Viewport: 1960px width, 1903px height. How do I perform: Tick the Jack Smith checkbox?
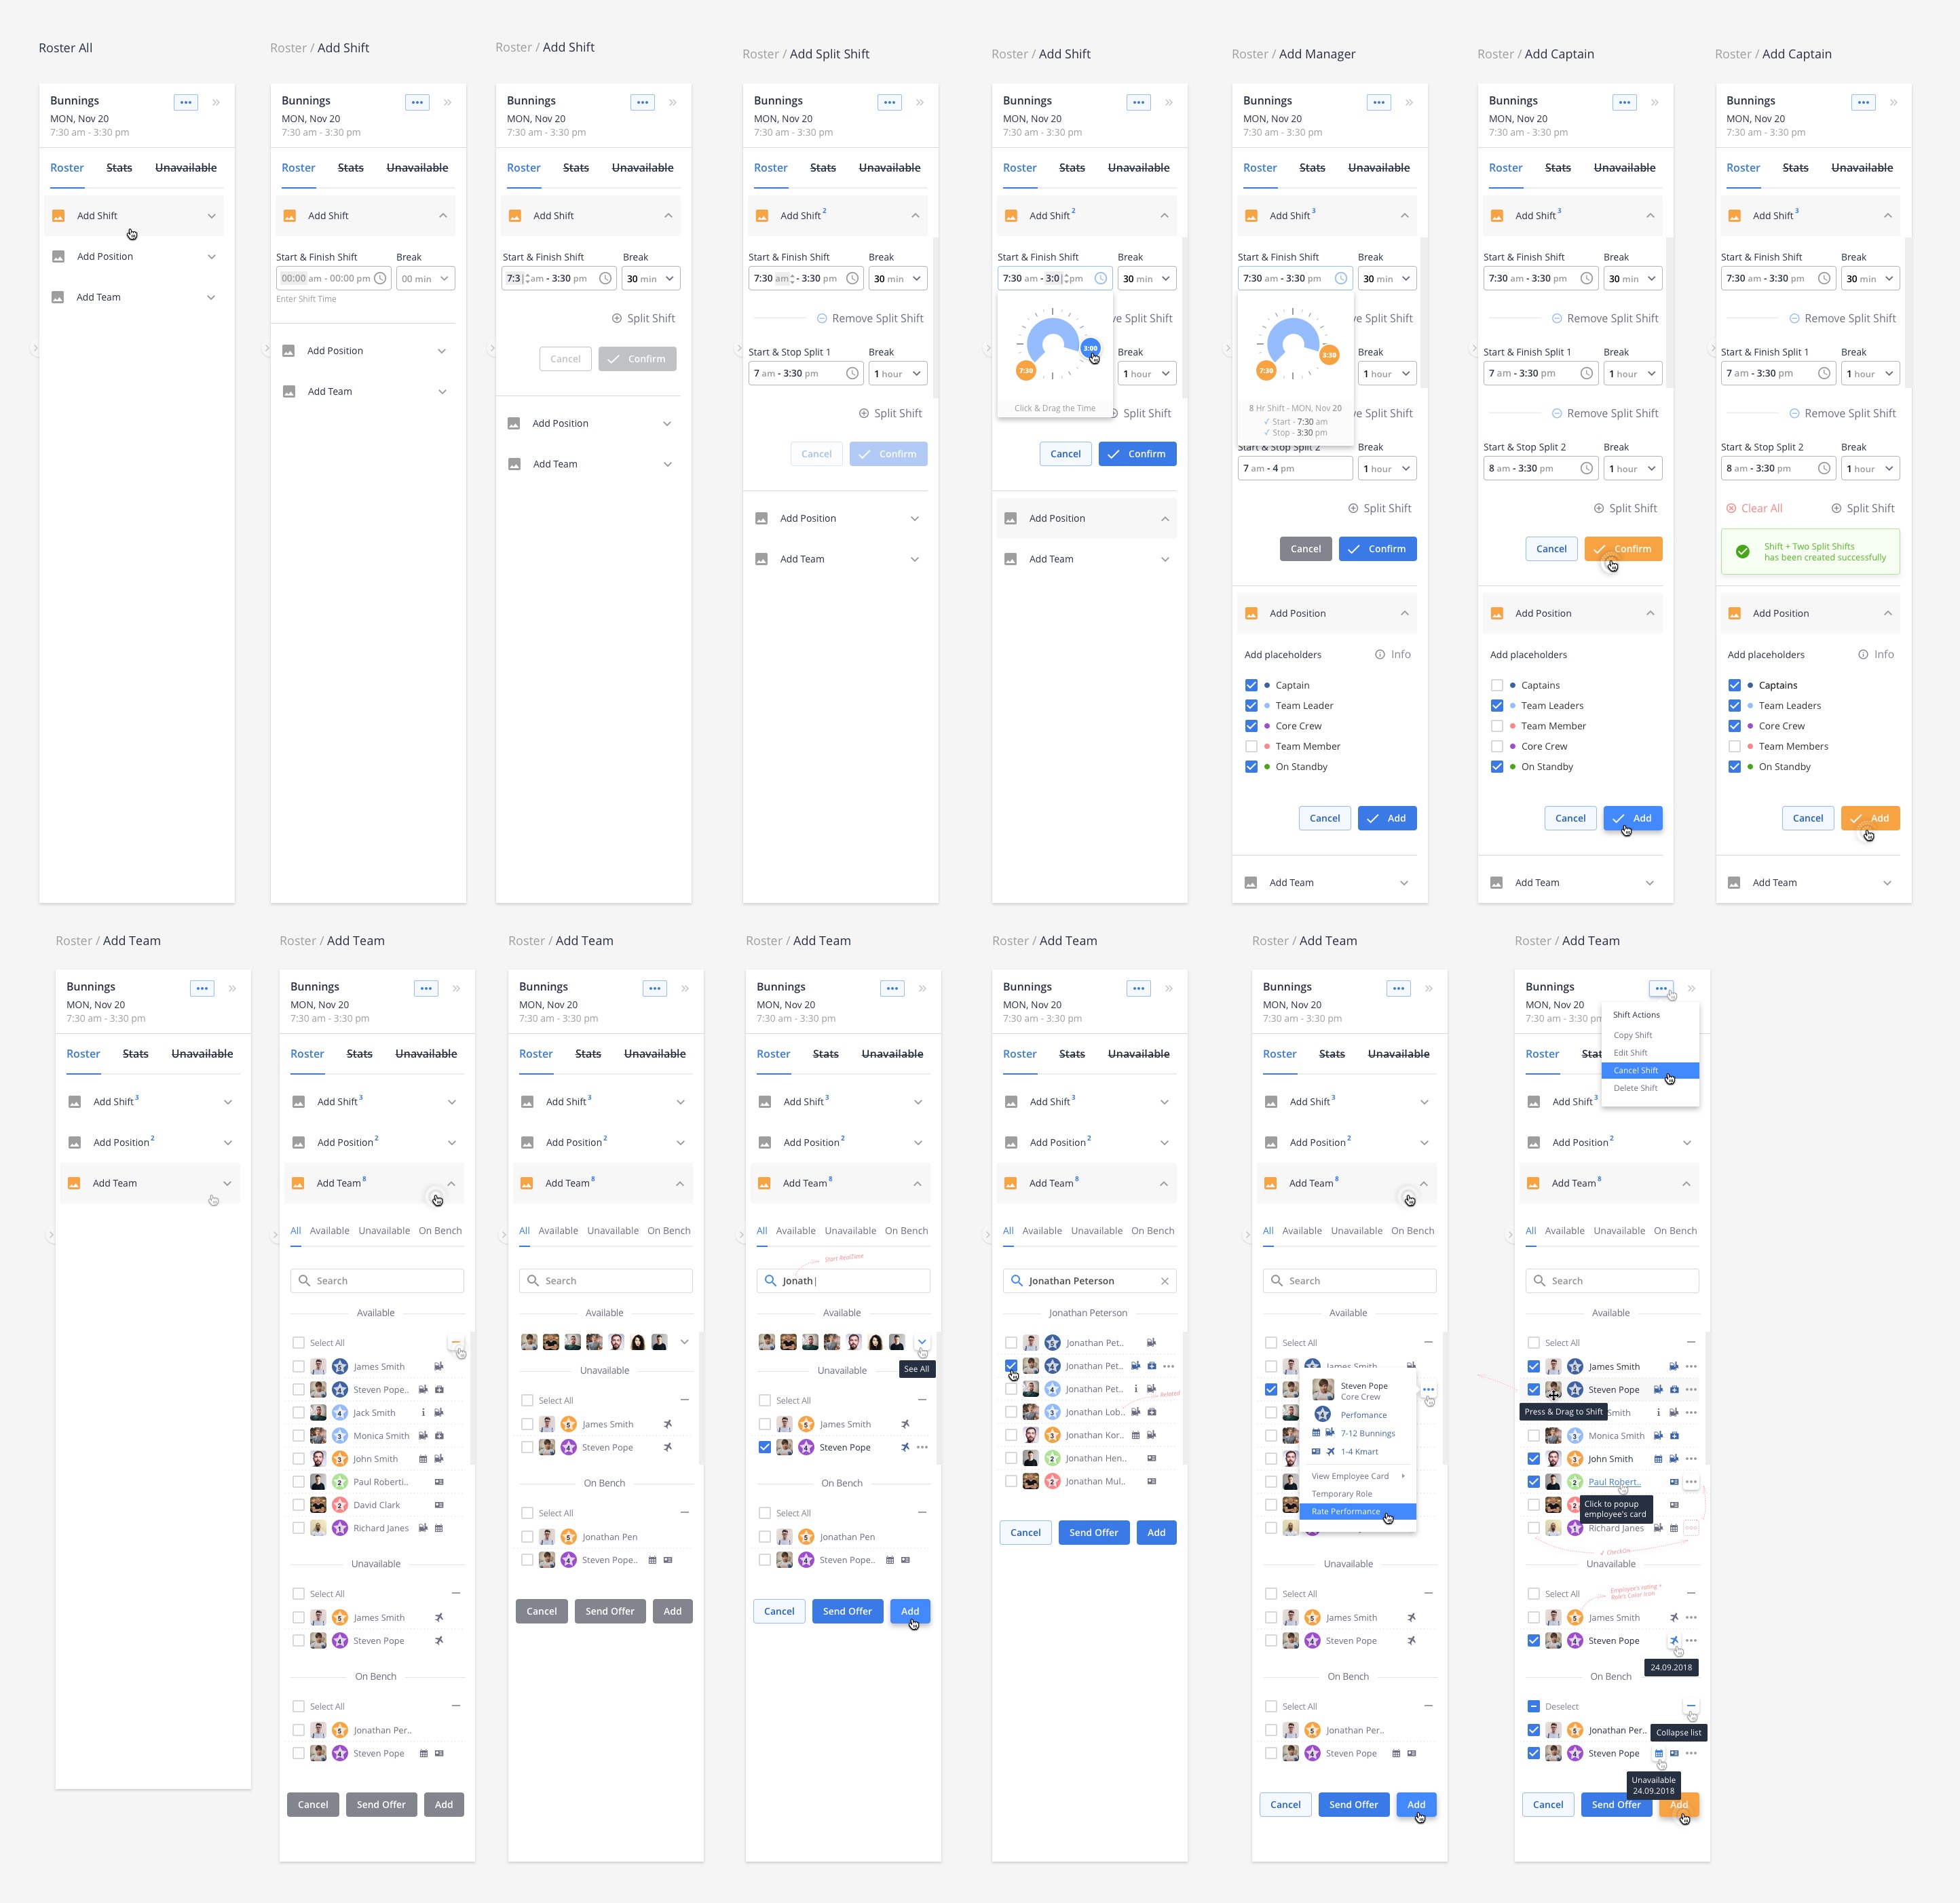point(298,1412)
